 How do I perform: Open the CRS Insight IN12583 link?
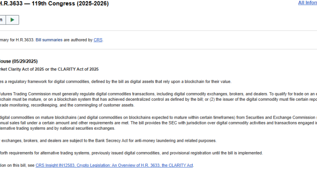click(x=115, y=165)
